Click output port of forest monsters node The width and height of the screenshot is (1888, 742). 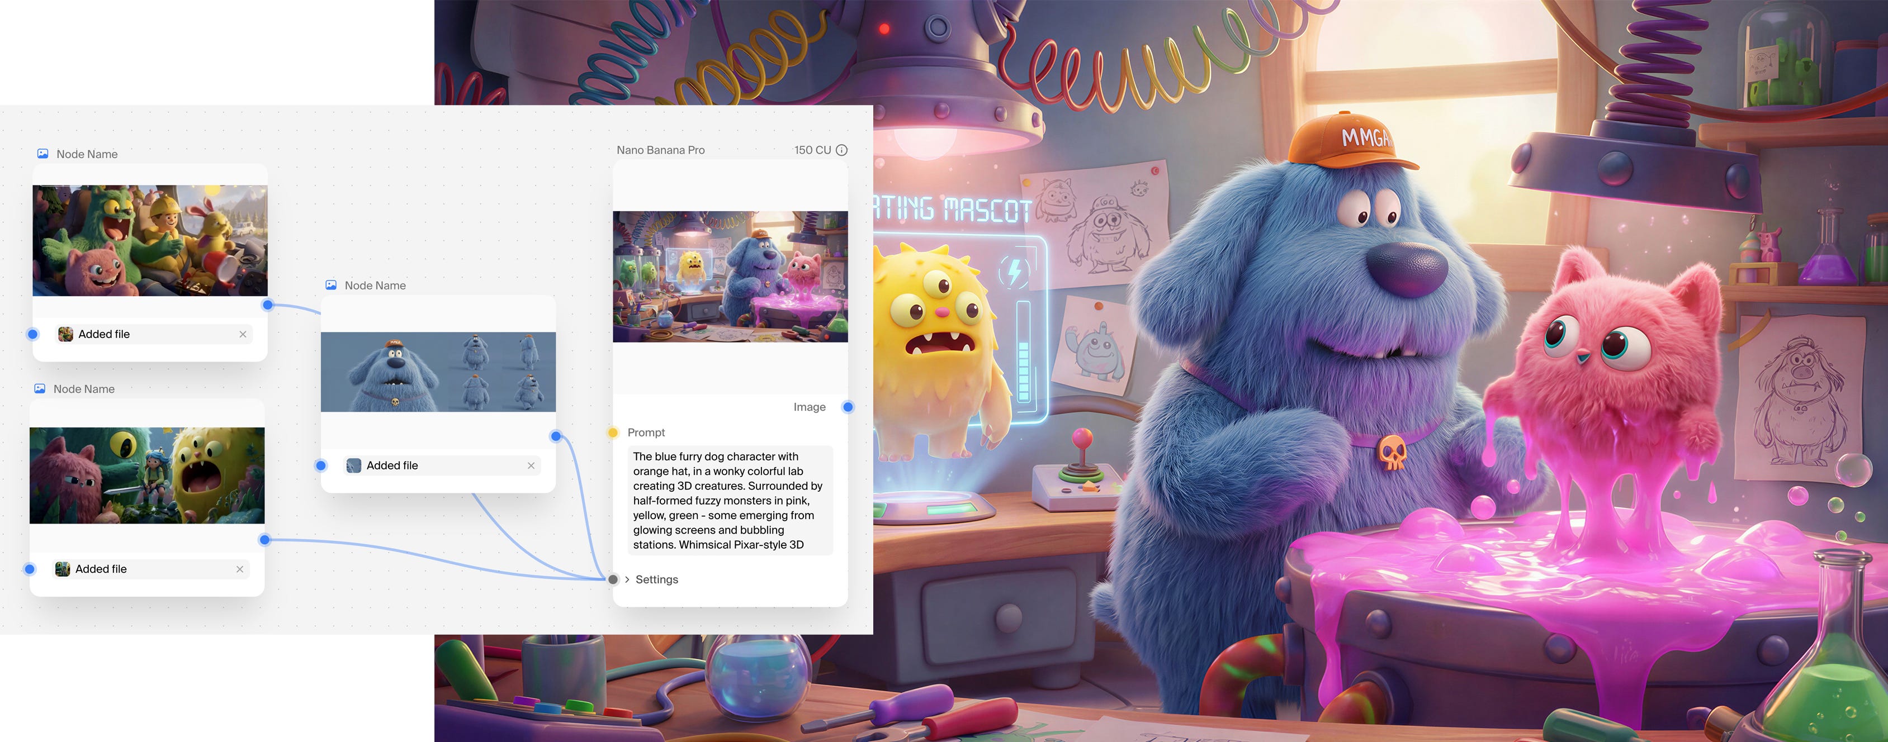click(x=264, y=540)
